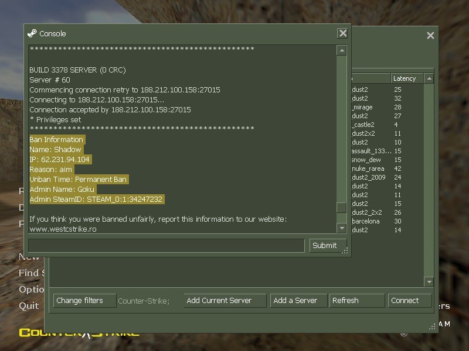Click the 'IP: 62.231.94.104' line
The width and height of the screenshot is (469, 351).
tap(60, 159)
